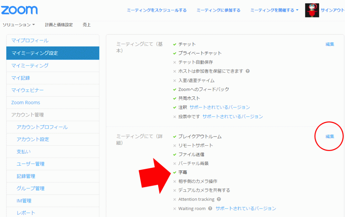This screenshot has width=345, height=217.
Task: Select マイプロフィール in the sidebar
Action: 30,41
